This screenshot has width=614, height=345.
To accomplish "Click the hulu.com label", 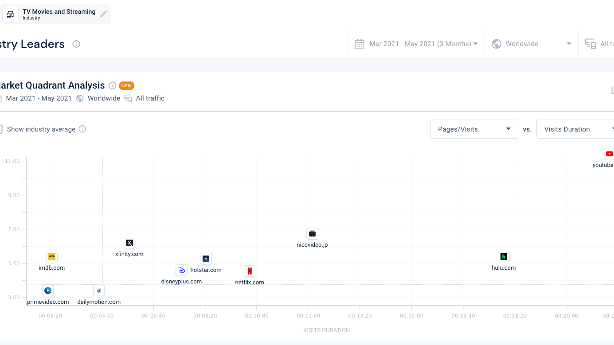I will click(x=504, y=268).
